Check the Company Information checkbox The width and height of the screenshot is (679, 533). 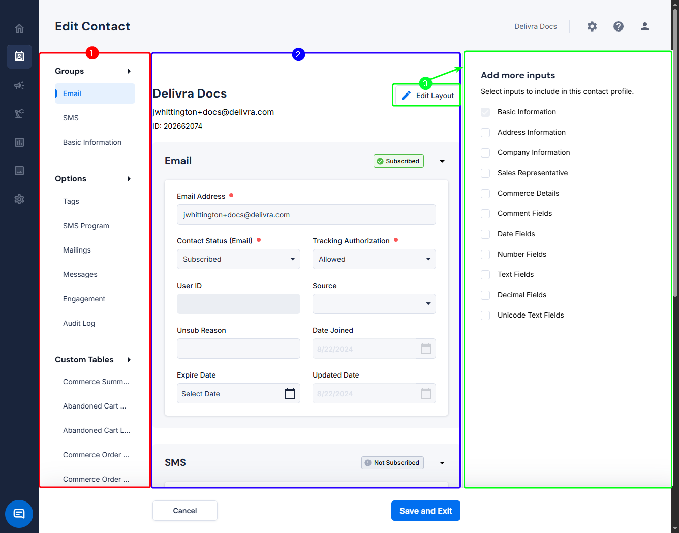485,153
